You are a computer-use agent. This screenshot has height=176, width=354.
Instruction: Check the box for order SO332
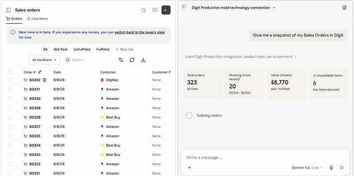(10, 80)
